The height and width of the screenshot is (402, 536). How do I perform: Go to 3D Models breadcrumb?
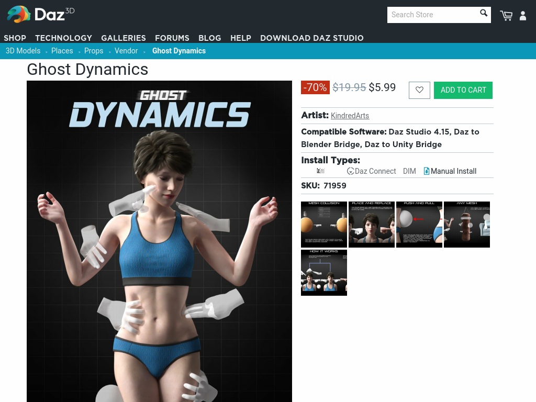pyautogui.click(x=23, y=51)
